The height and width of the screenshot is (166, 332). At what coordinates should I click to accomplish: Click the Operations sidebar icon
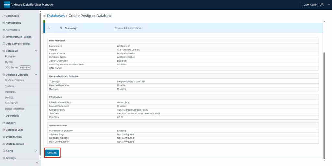pyautogui.click(x=4, y=116)
